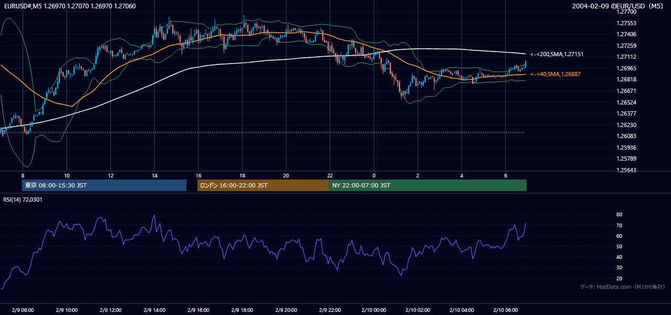Click the 1.26965 price axis label
The height and width of the screenshot is (315, 671).
[x=627, y=68]
